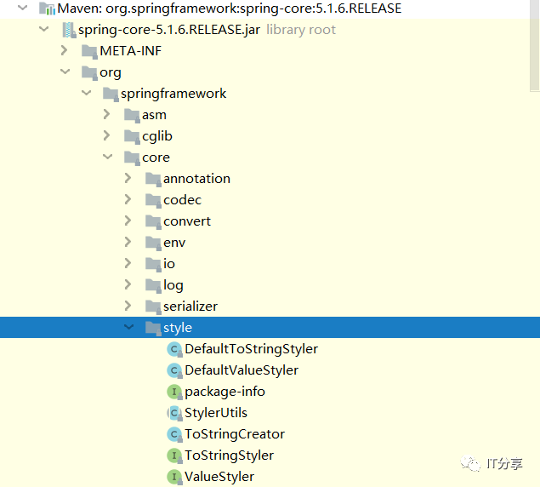This screenshot has width=540, height=487.
Task: Expand the codec package
Action: pos(128,199)
